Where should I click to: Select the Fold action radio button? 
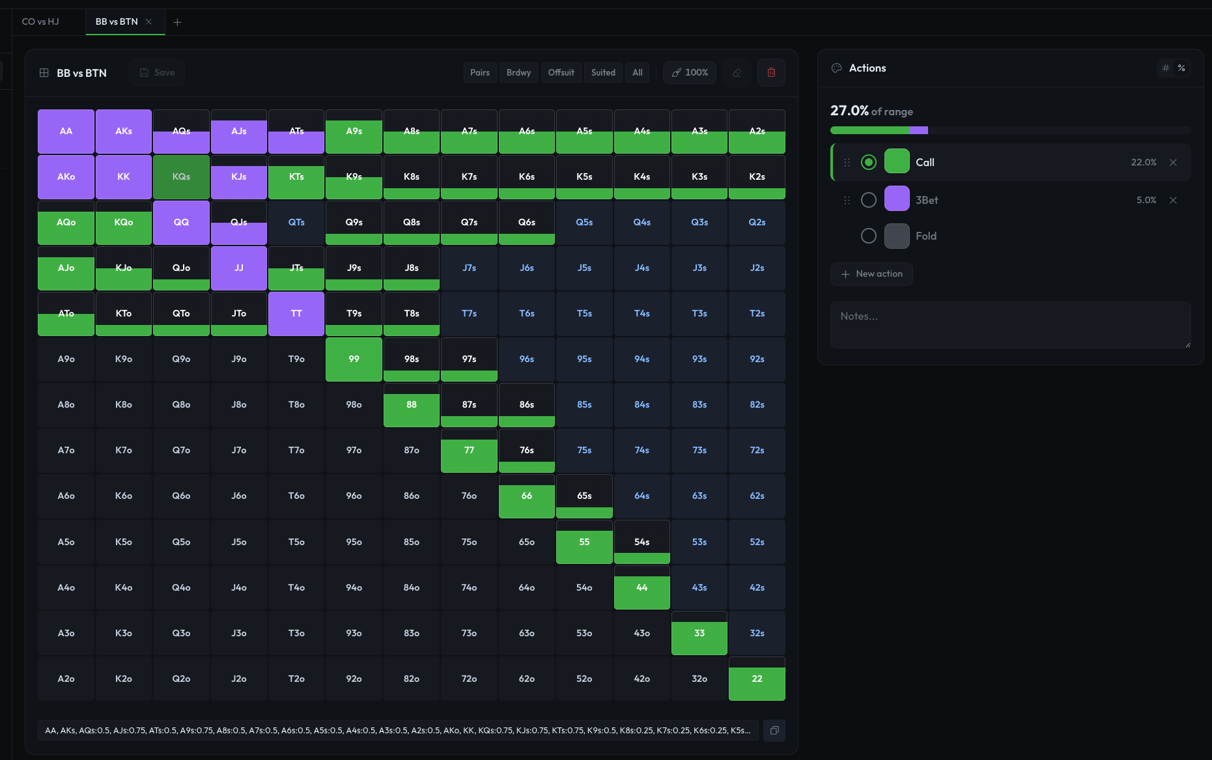coord(868,236)
